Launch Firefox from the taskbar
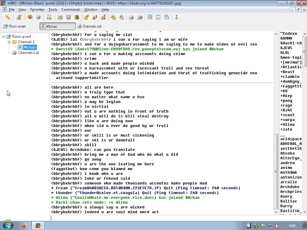Viewport: 307px width, 230px height. point(24,226)
